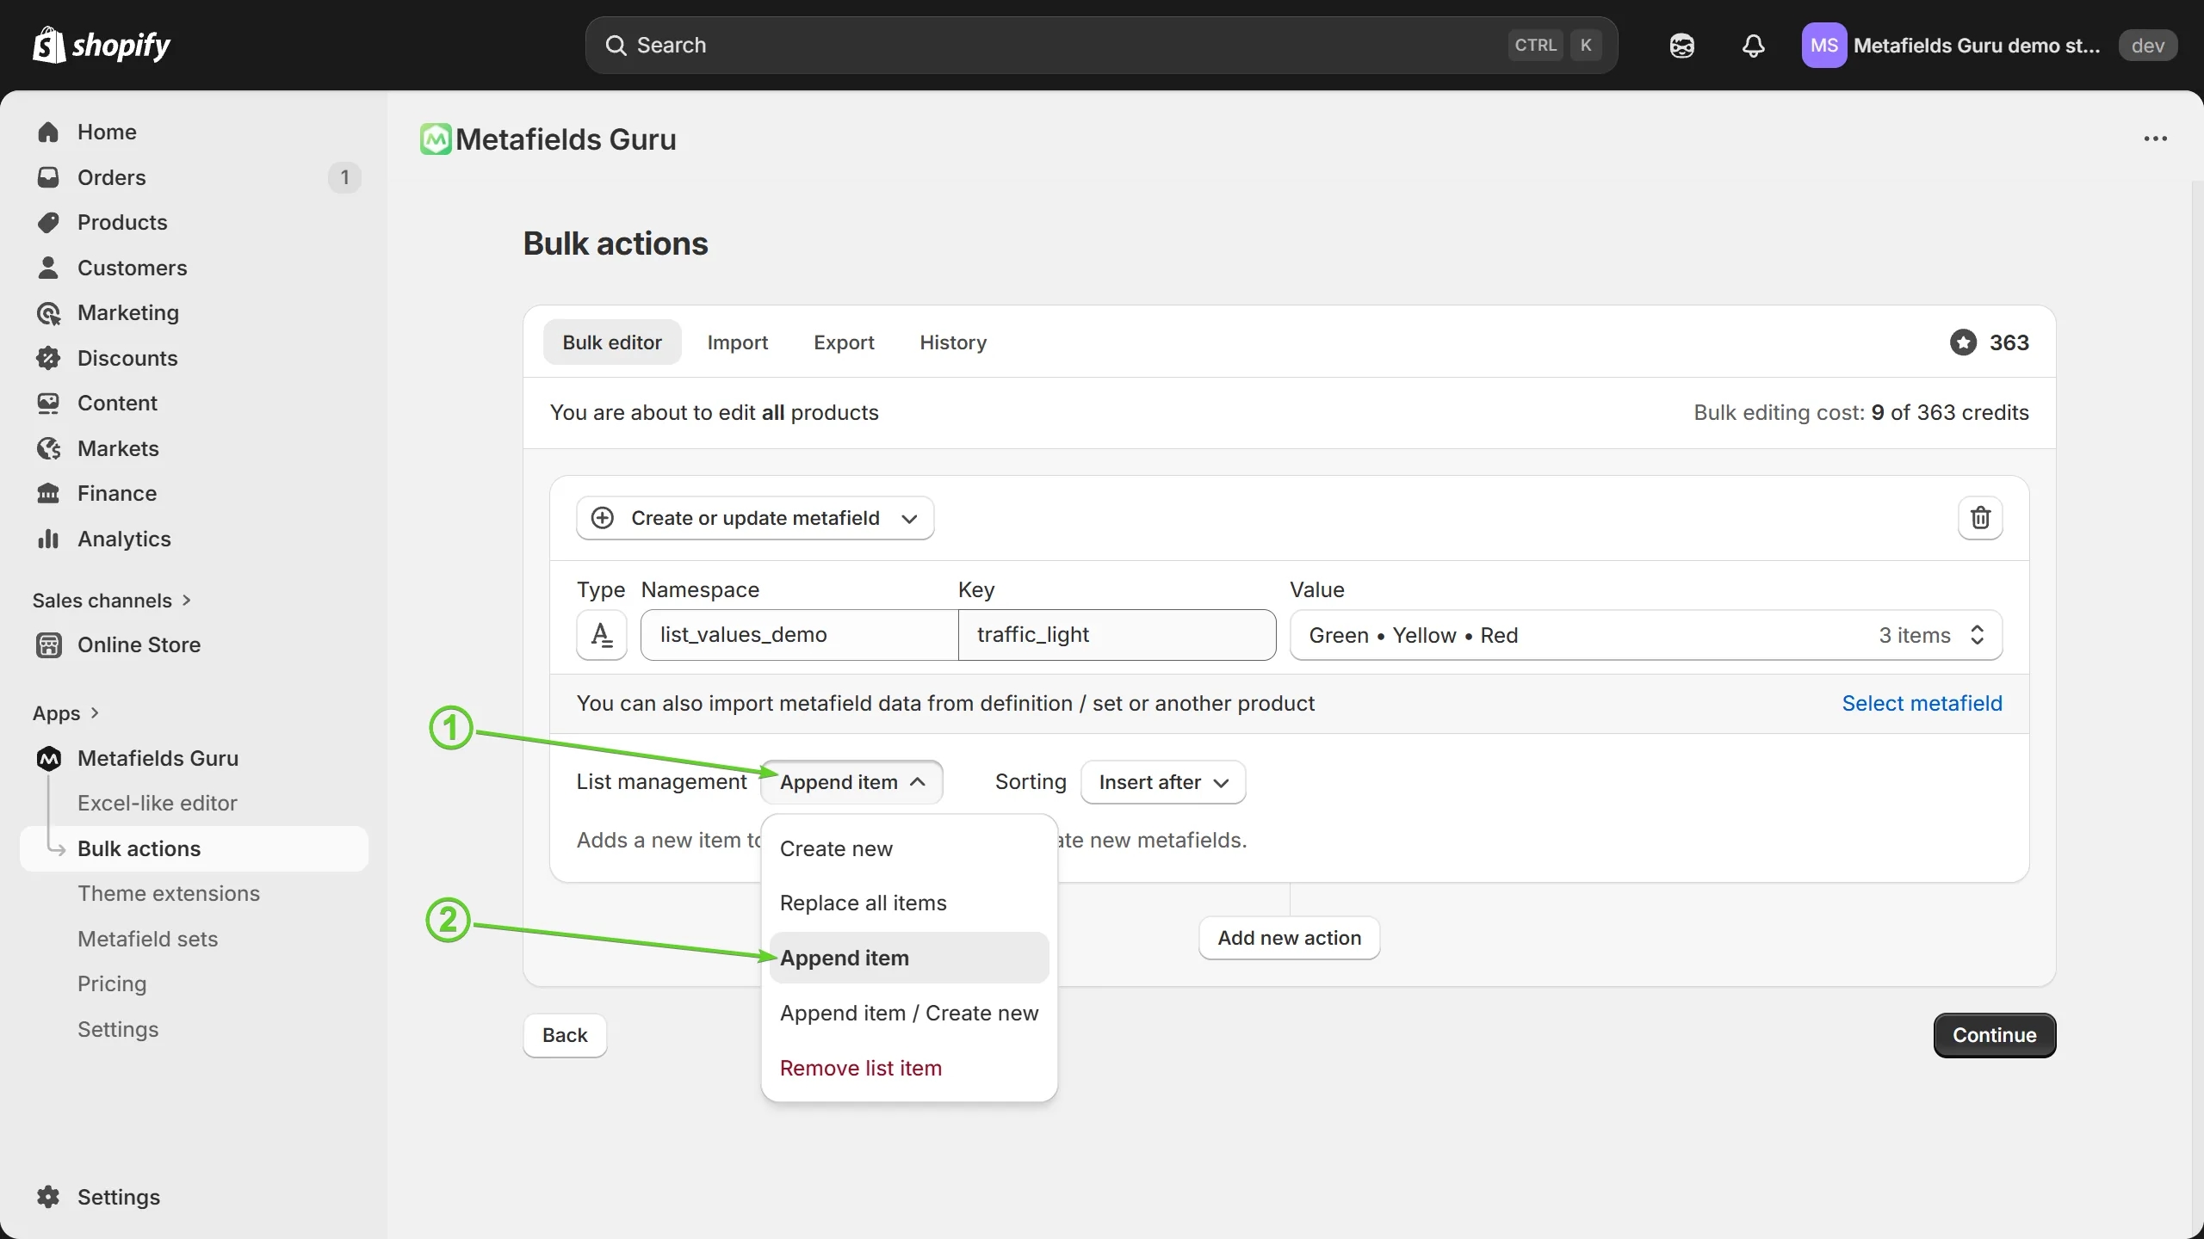
Task: Click the Continue button
Action: coord(1994,1035)
